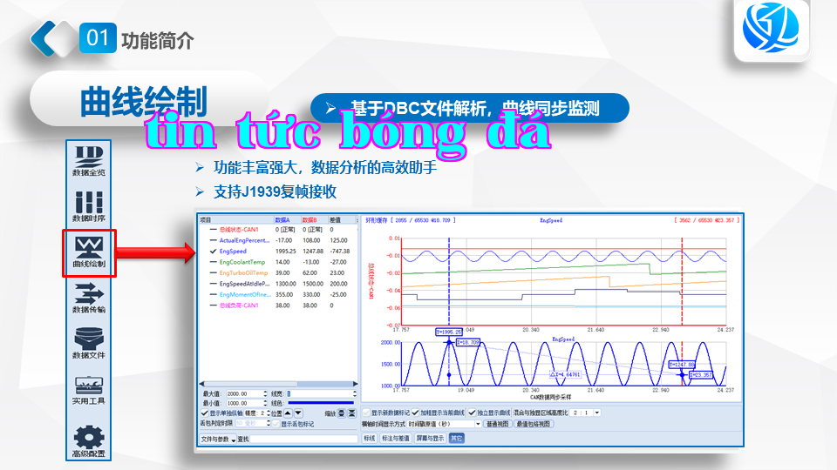Click the Y=1247.88 cursor B label
Screen dimensions: 837x470
(x=682, y=365)
